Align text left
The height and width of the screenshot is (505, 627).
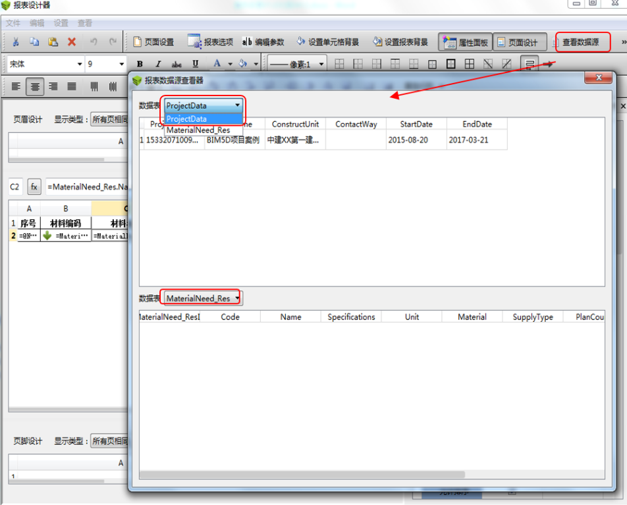click(x=16, y=86)
